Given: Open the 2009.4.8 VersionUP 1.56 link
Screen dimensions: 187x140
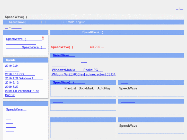Looking at the screenshot, I should (x=22, y=91).
